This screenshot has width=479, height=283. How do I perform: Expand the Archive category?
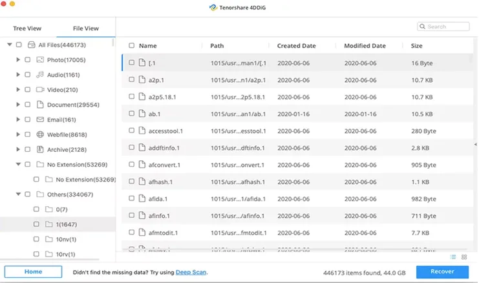pyautogui.click(x=18, y=149)
